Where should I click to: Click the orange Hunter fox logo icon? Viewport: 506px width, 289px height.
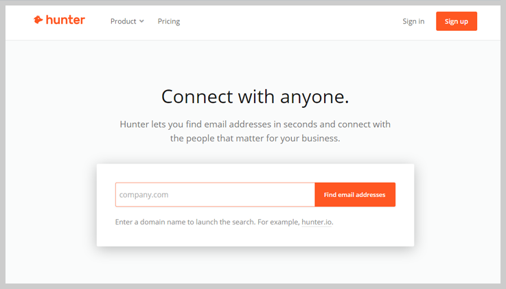click(38, 20)
